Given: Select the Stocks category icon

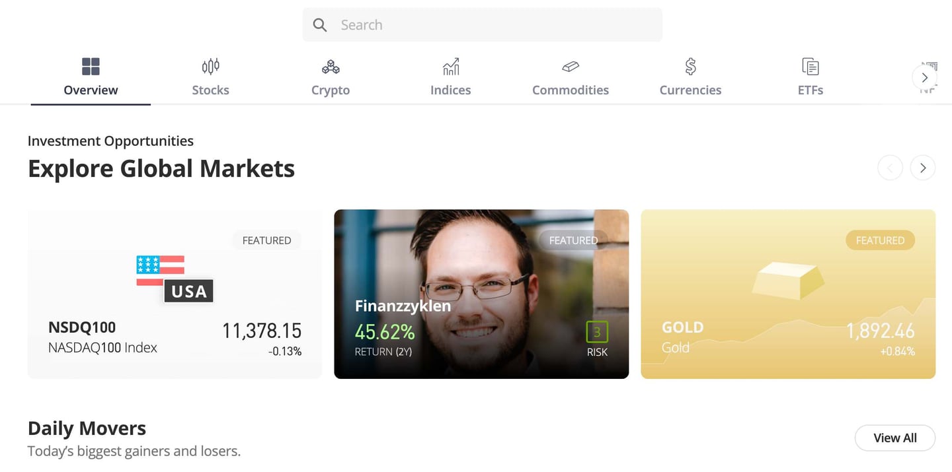Looking at the screenshot, I should 210,66.
